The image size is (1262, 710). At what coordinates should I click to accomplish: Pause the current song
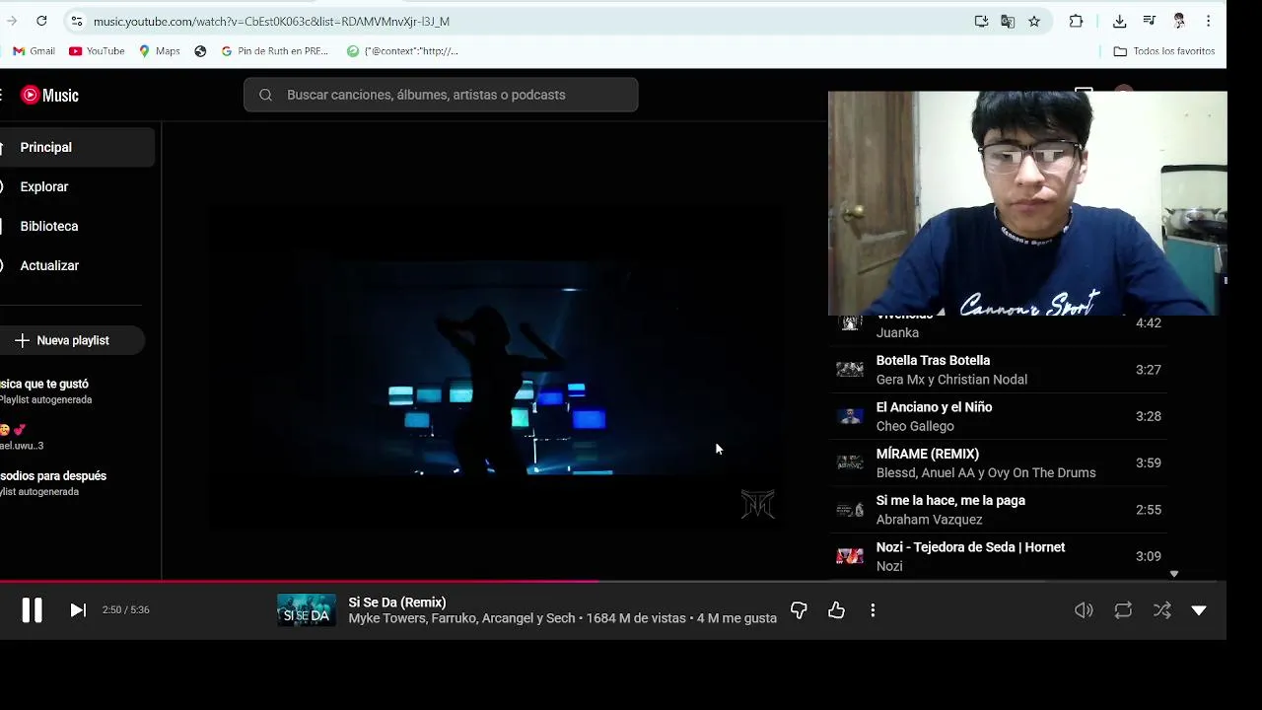[x=32, y=610]
